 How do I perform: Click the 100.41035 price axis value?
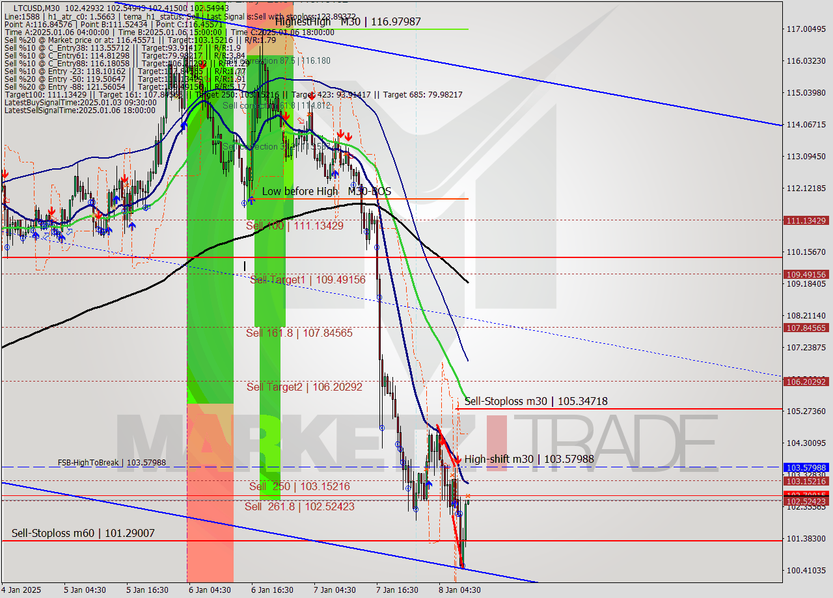click(806, 570)
